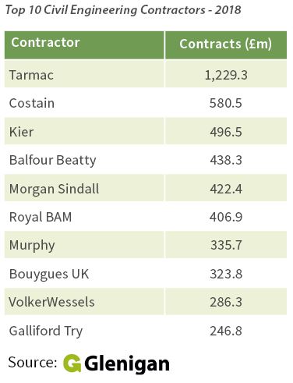
Task: Click the Tarmac contractor name
Action: pyautogui.click(x=31, y=75)
